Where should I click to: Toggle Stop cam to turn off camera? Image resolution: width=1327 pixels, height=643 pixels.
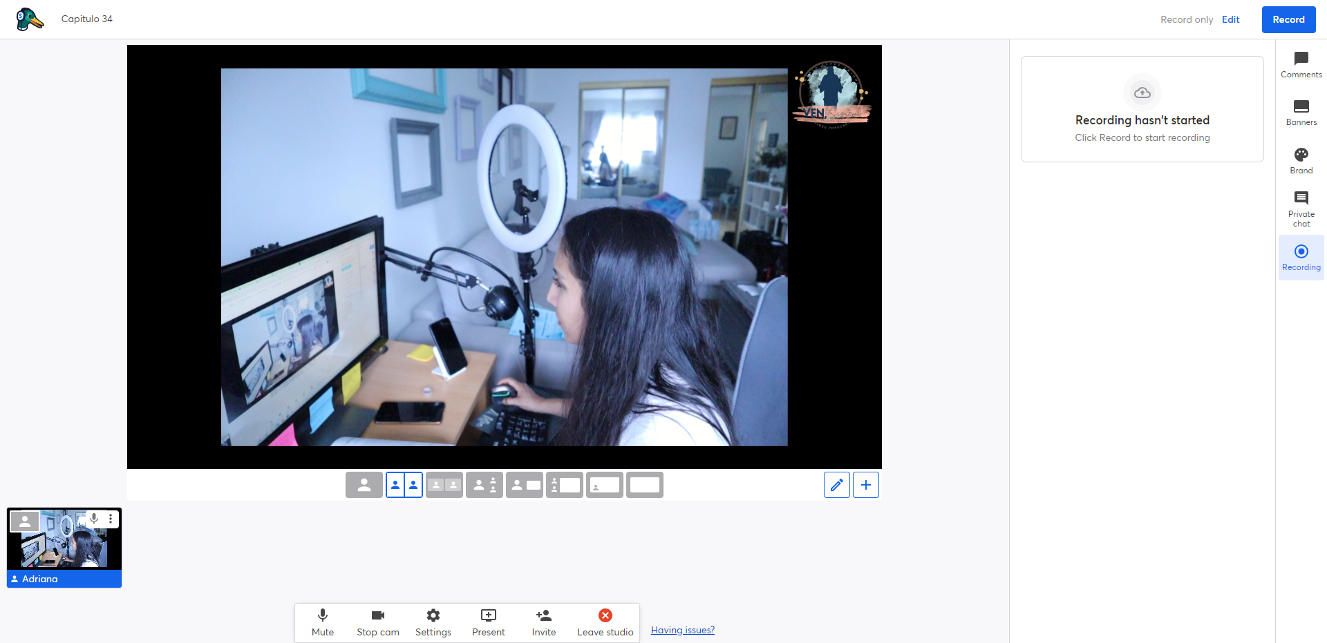[378, 622]
